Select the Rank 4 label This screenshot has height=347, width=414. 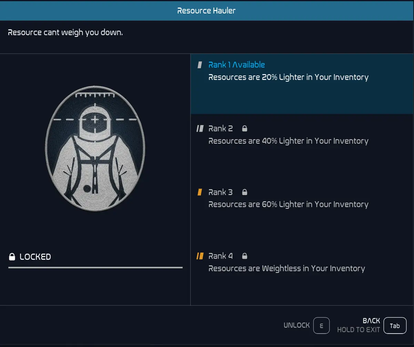pos(221,256)
